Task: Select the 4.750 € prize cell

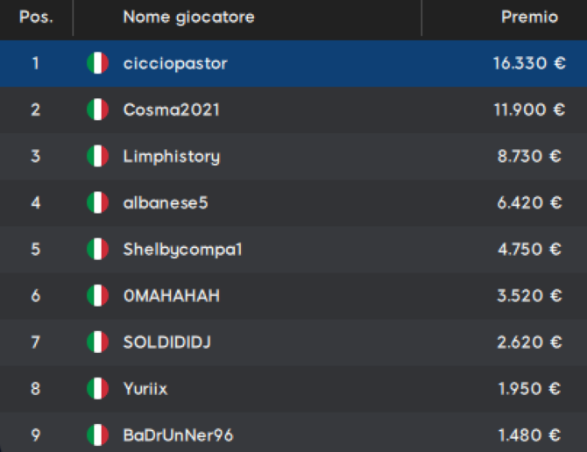Action: 529,249
